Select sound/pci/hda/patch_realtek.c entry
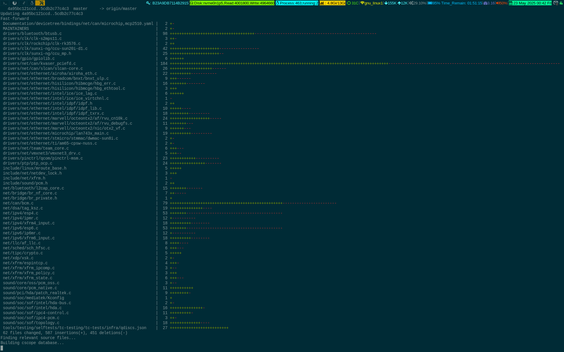 37,293
